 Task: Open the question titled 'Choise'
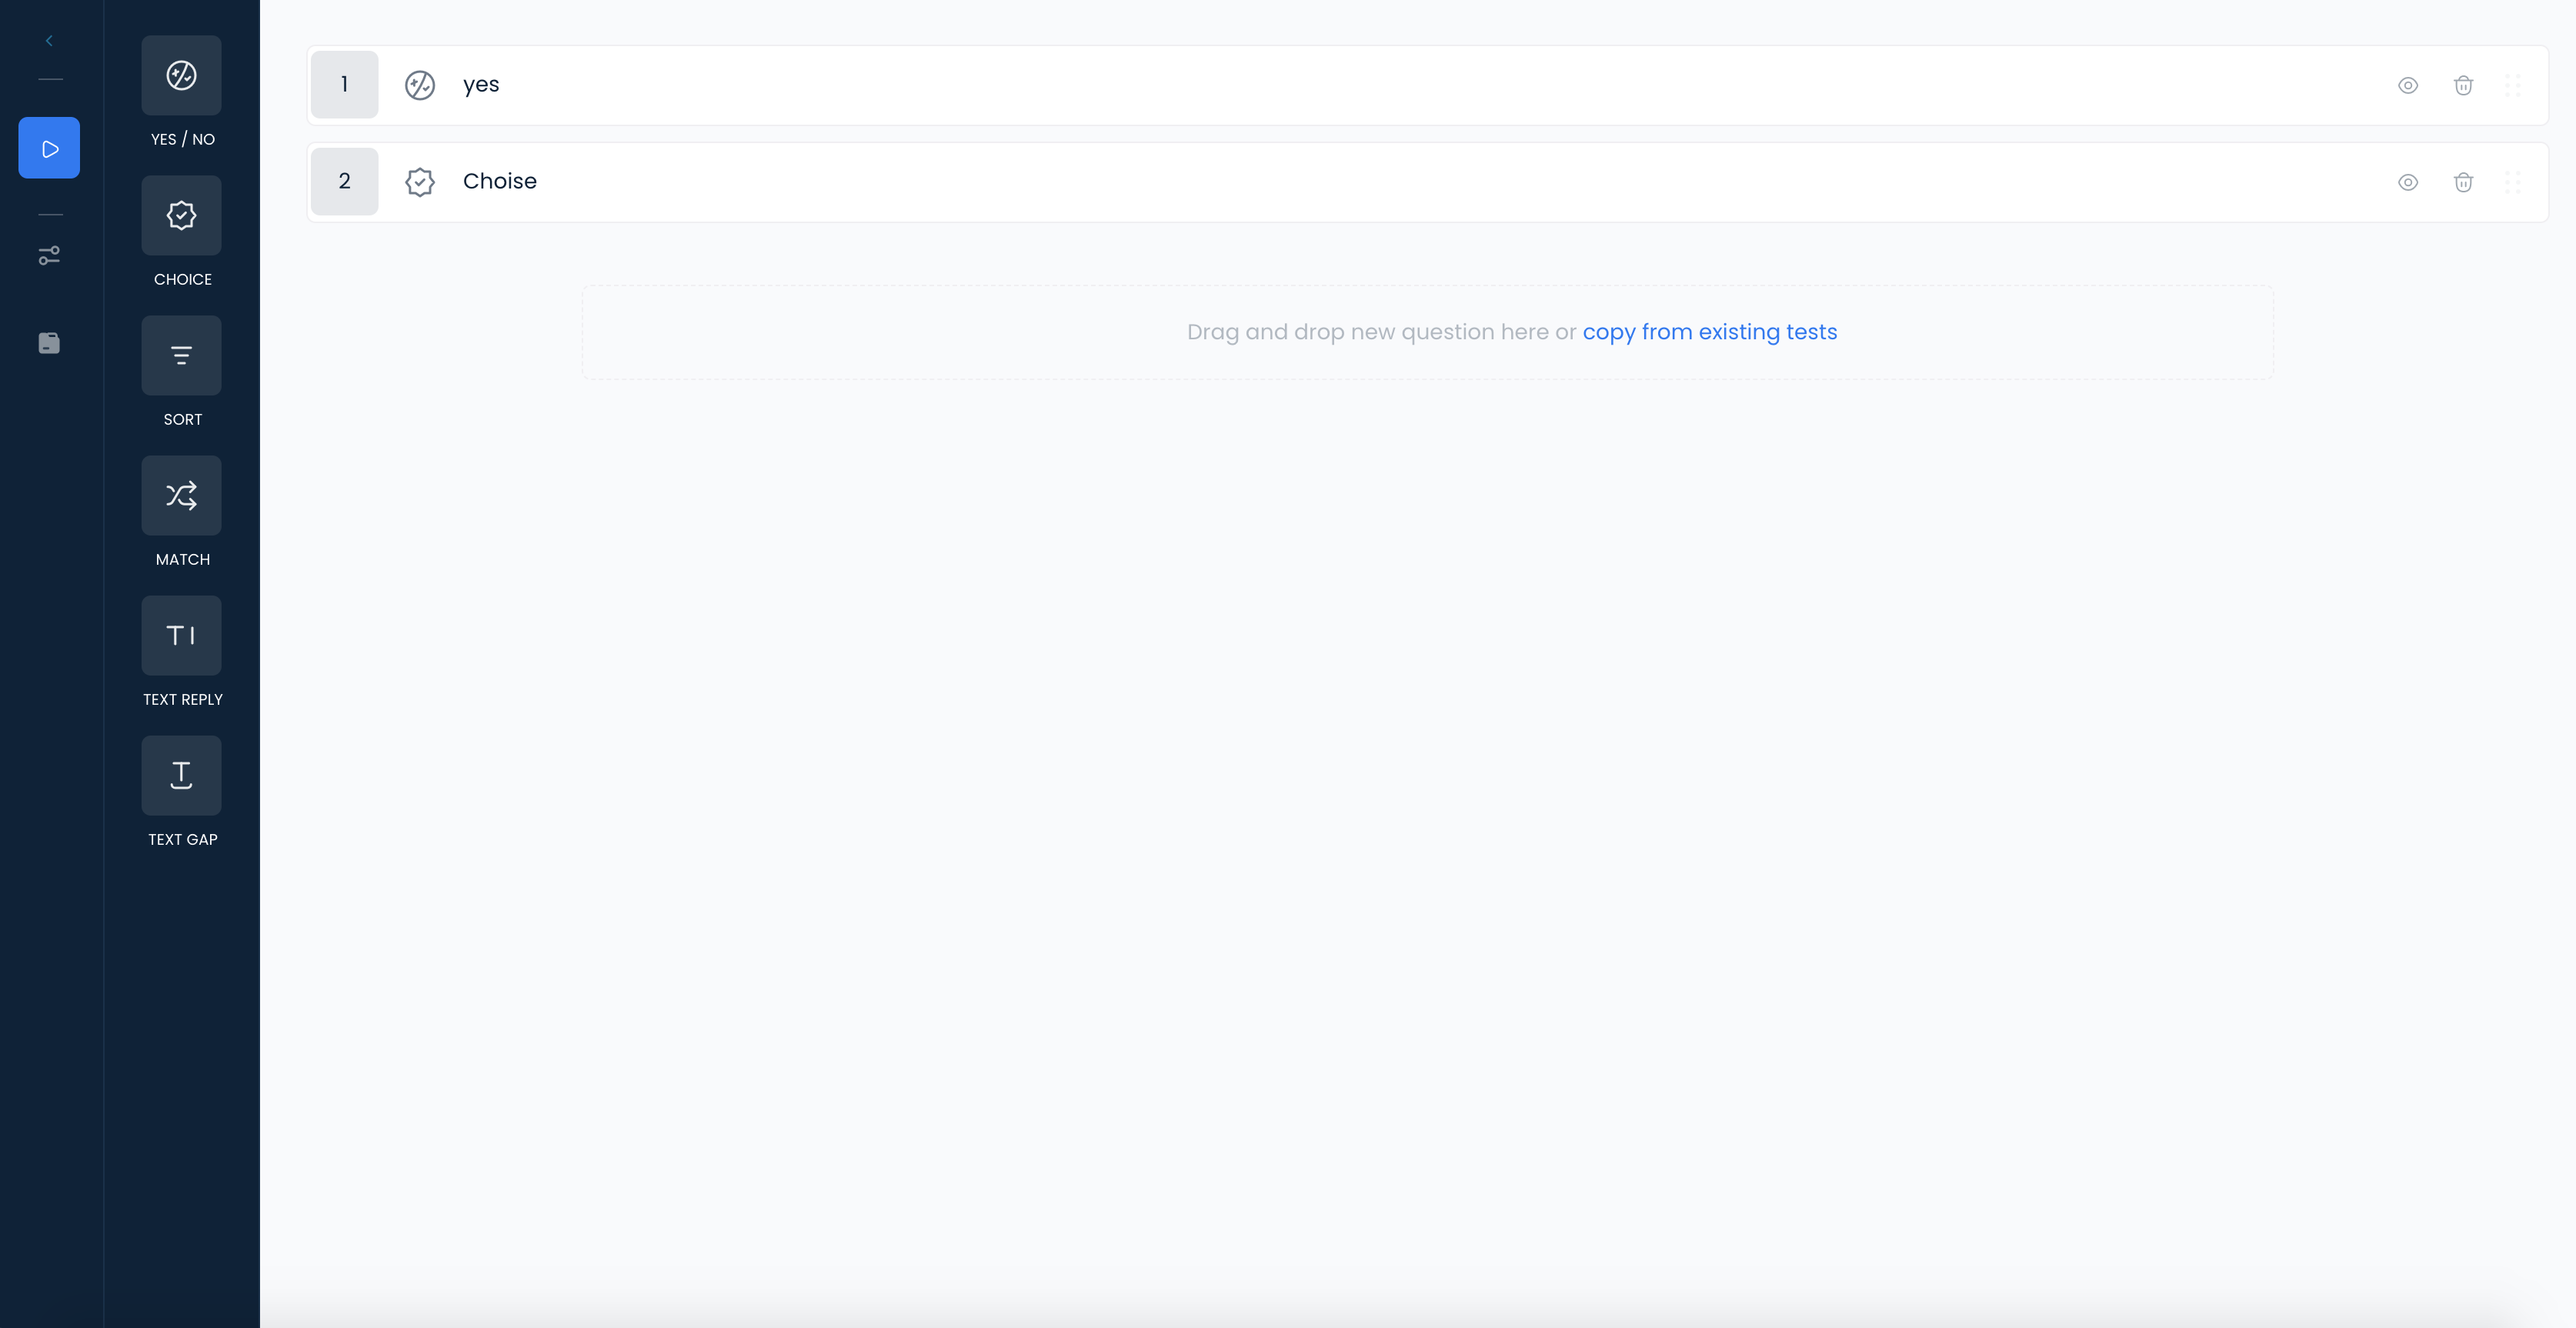click(x=499, y=181)
